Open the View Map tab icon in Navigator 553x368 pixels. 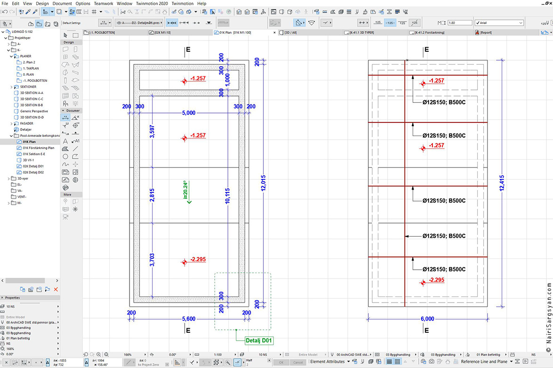tap(39, 24)
